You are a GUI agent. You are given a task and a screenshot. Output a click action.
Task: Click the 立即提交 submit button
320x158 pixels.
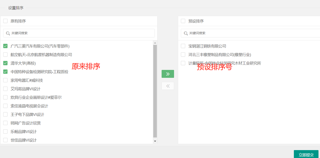(306, 154)
